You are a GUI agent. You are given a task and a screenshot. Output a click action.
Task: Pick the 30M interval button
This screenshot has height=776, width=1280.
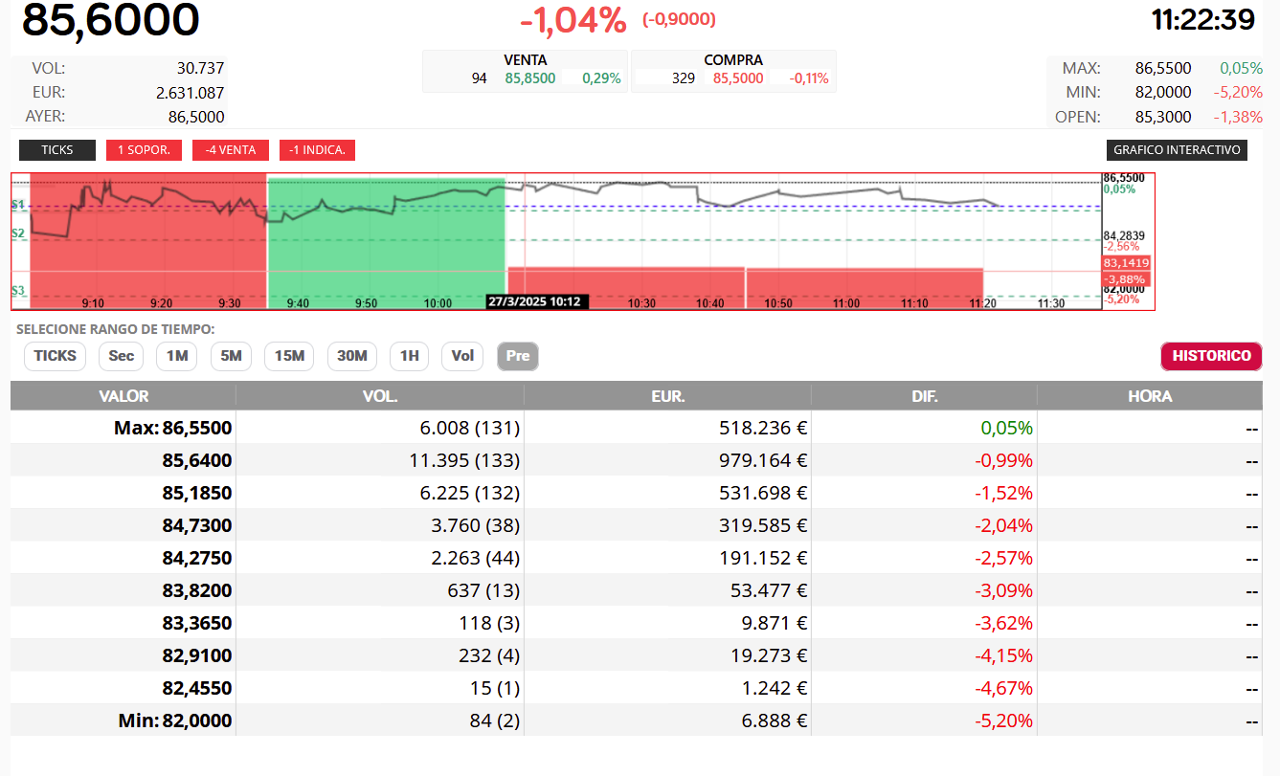click(x=352, y=356)
